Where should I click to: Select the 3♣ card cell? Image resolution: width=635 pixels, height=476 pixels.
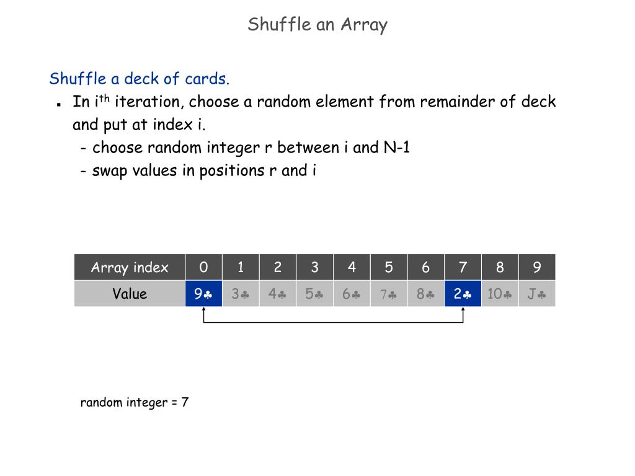[241, 293]
